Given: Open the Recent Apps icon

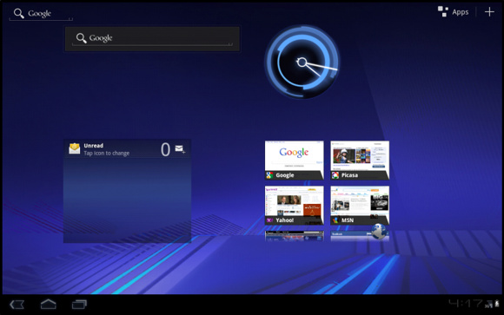Looking at the screenshot, I should click(x=79, y=304).
